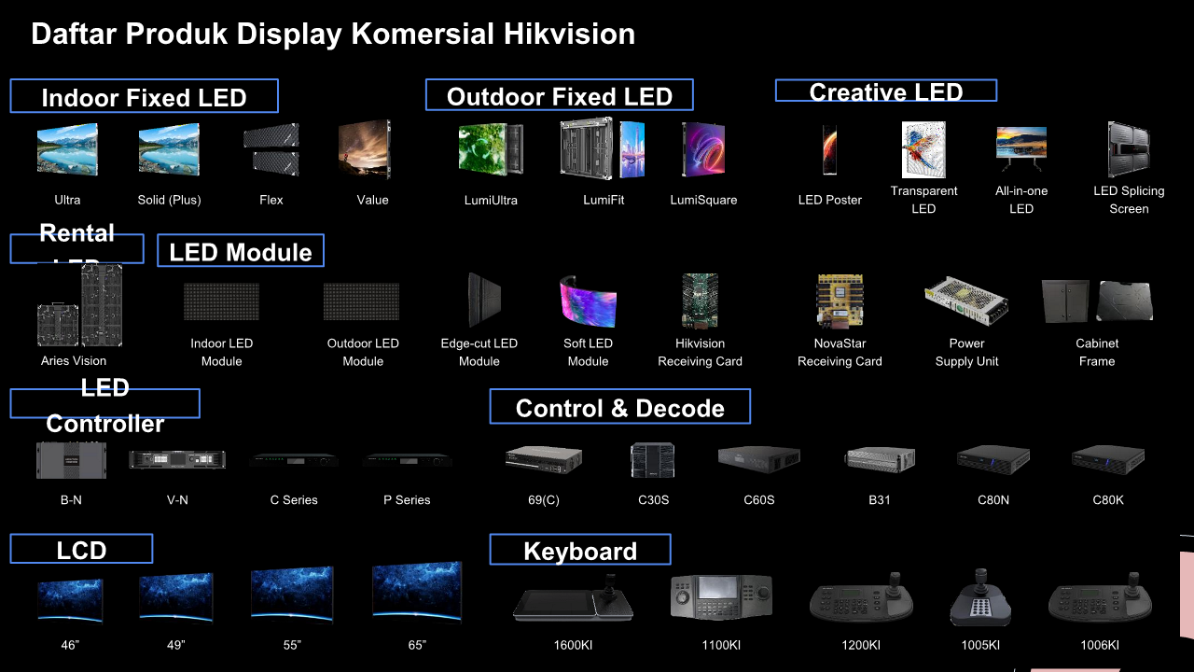The height and width of the screenshot is (672, 1194).
Task: Click the P Series caption text
Action: [407, 499]
